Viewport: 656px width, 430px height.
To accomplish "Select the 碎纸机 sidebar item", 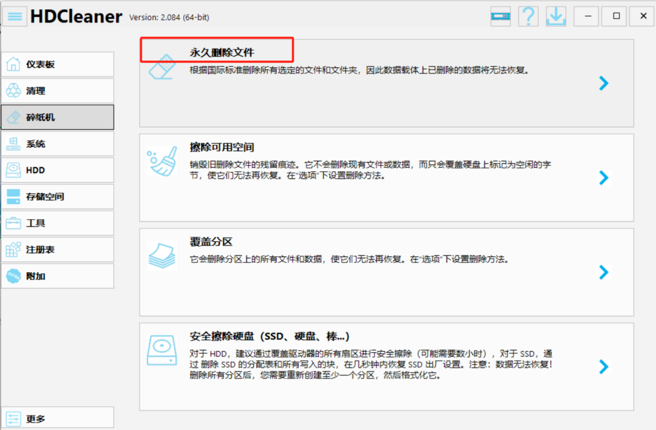I will point(57,117).
